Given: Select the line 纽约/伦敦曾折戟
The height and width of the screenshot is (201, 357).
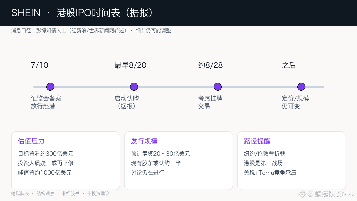Looking at the screenshot, I should [264, 154].
